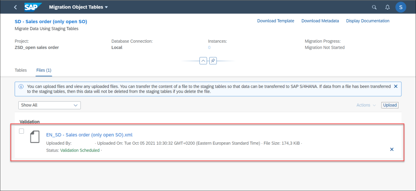
Task: Click Download Metadata
Action: (x=320, y=21)
